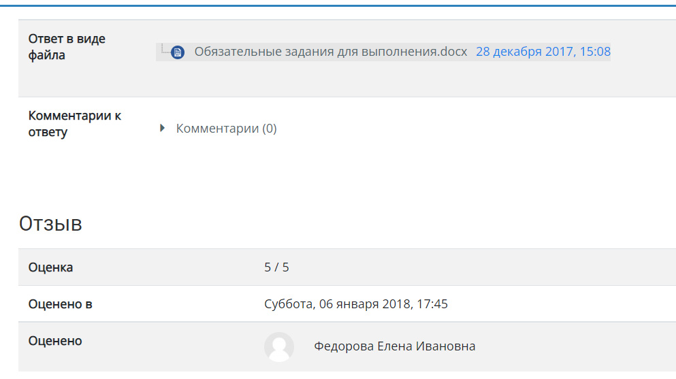Viewport: 676px width, 379px height.
Task: Click the Оценка row label
Action: click(50, 267)
